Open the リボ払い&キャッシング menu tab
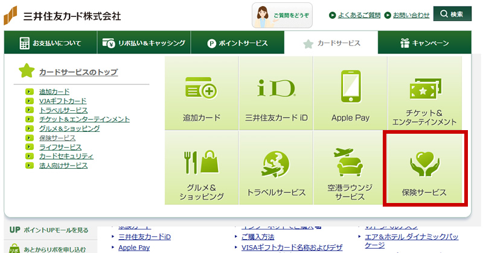The height and width of the screenshot is (253, 483). [144, 43]
